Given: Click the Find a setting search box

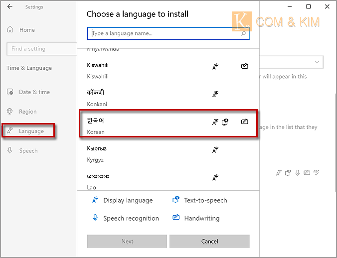Looking at the screenshot, I should [x=42, y=49].
